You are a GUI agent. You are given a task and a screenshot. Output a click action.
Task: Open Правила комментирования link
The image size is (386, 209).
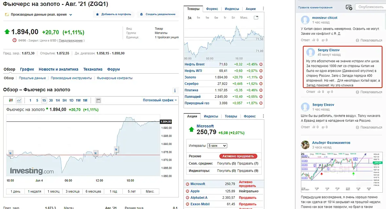315,8
